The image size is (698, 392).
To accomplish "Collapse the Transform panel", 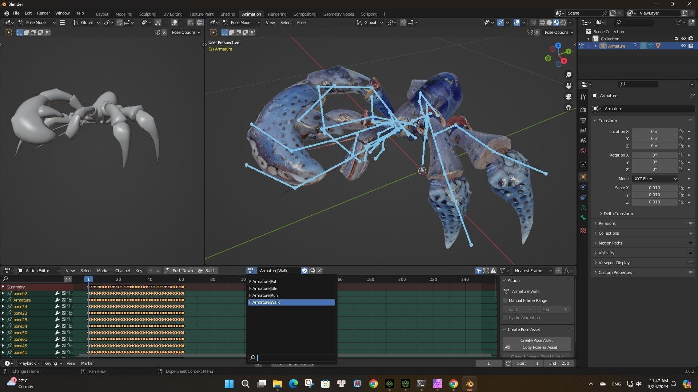I will 608,121.
